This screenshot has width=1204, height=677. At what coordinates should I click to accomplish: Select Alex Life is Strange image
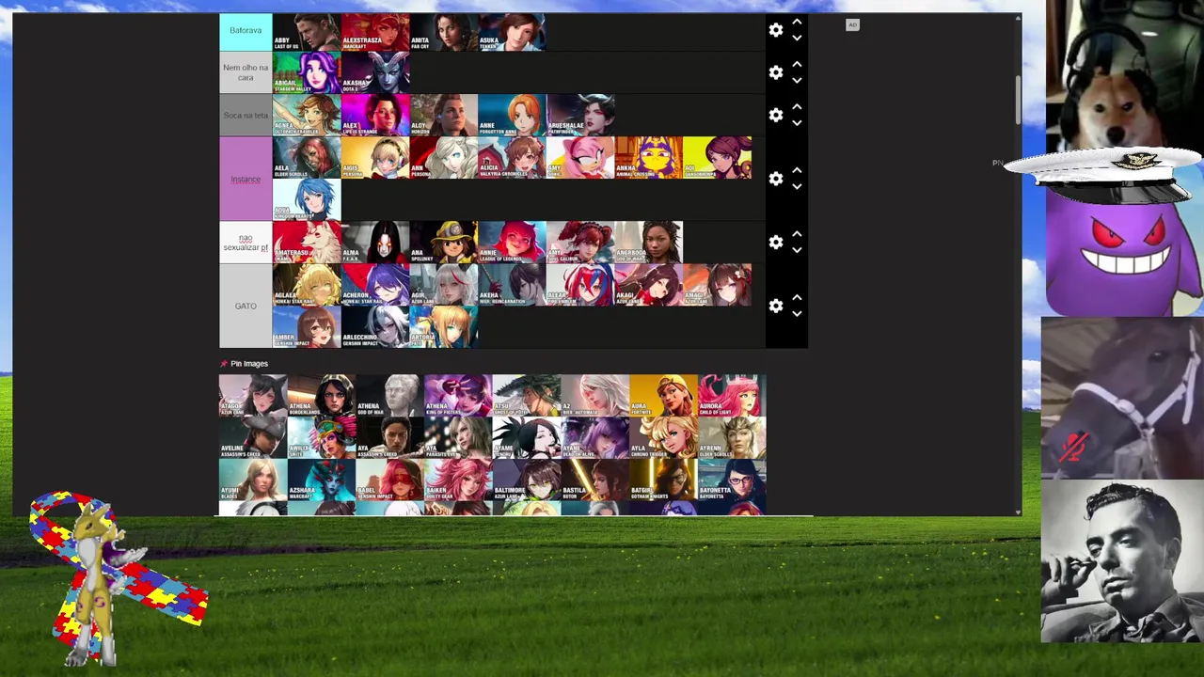375,115
